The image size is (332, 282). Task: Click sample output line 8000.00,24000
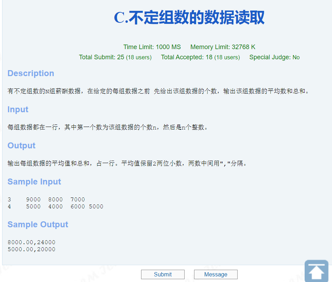coord(31,242)
